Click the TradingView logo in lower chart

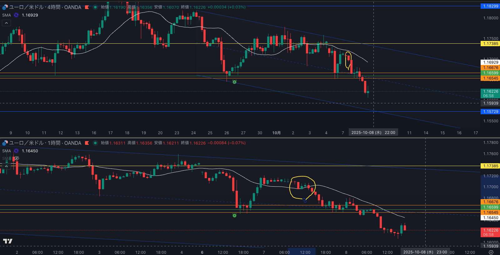tap(8, 241)
